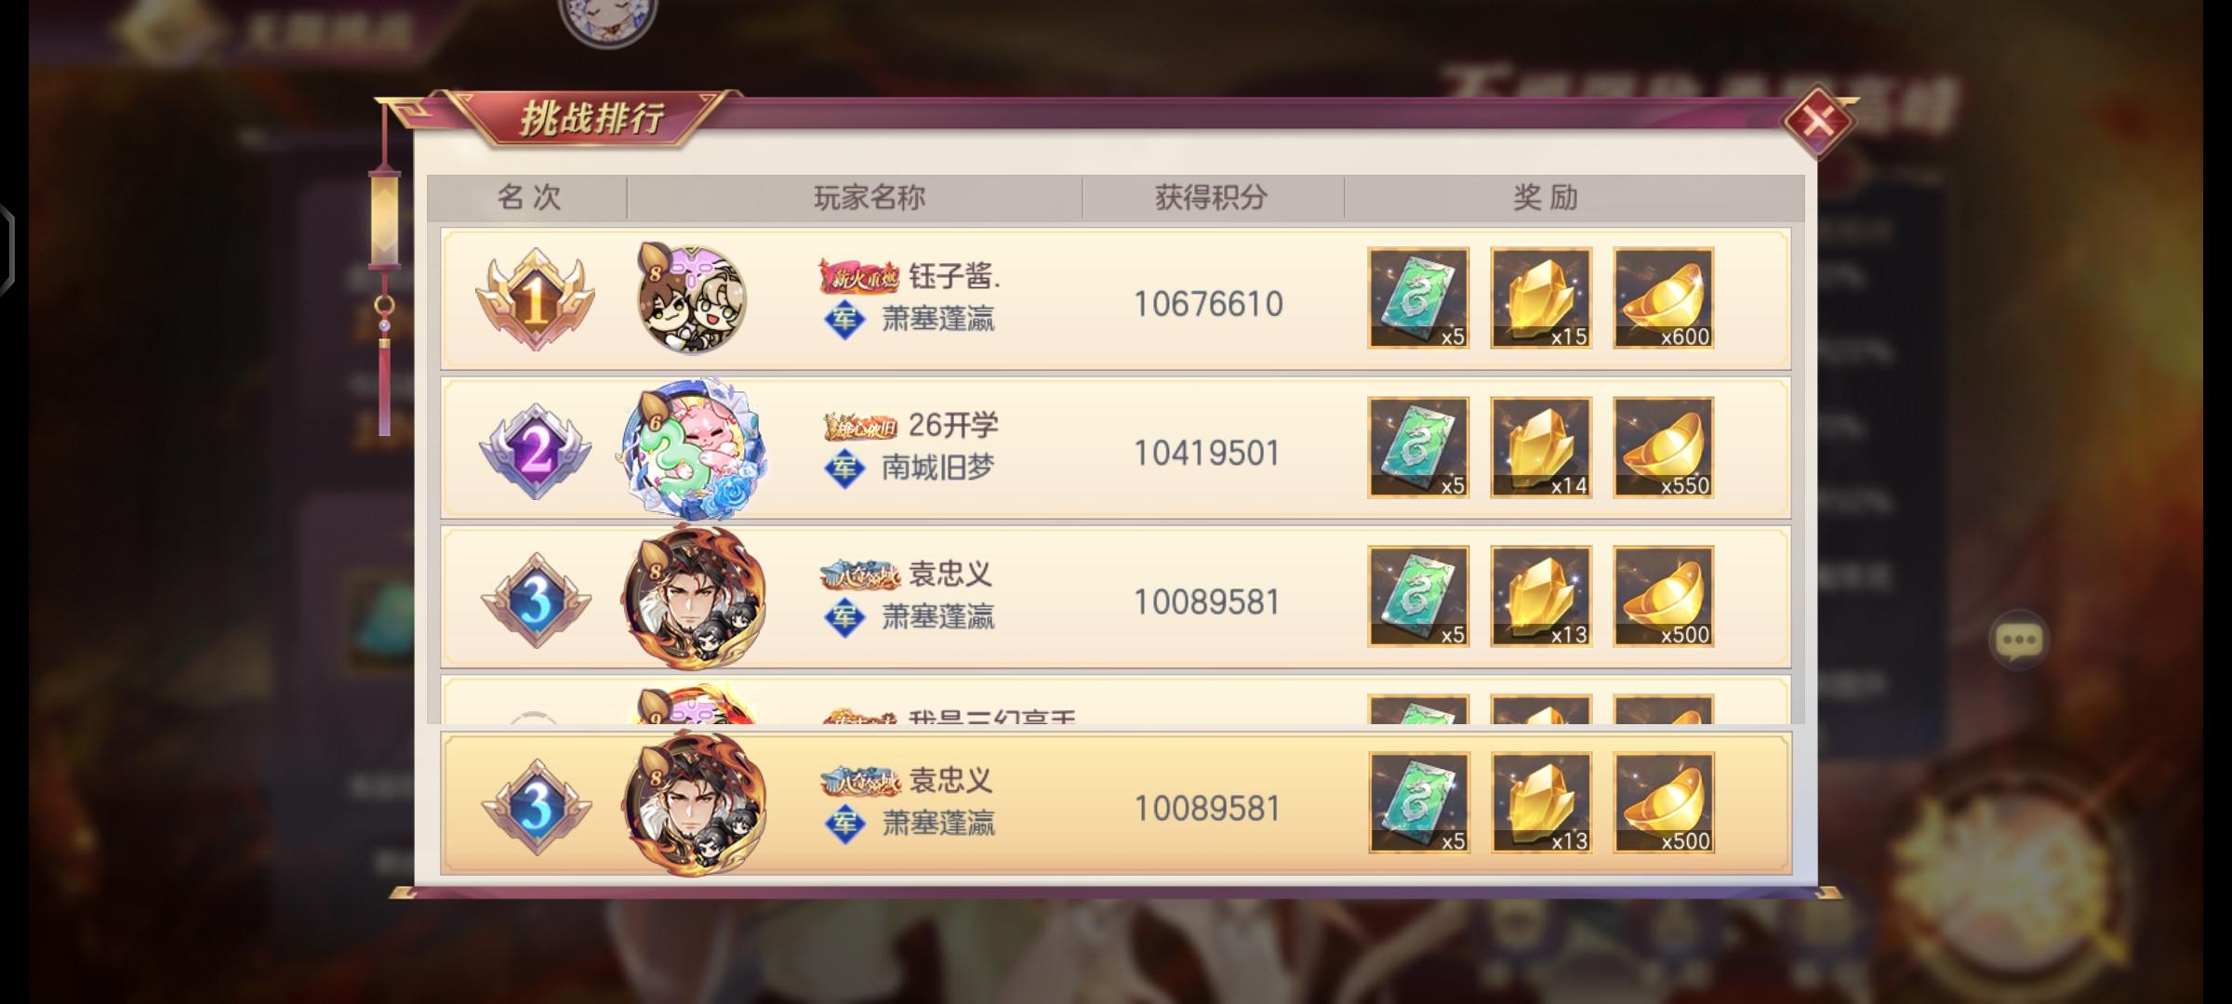
Task: Select the 钰子酱. player name
Action: point(955,276)
